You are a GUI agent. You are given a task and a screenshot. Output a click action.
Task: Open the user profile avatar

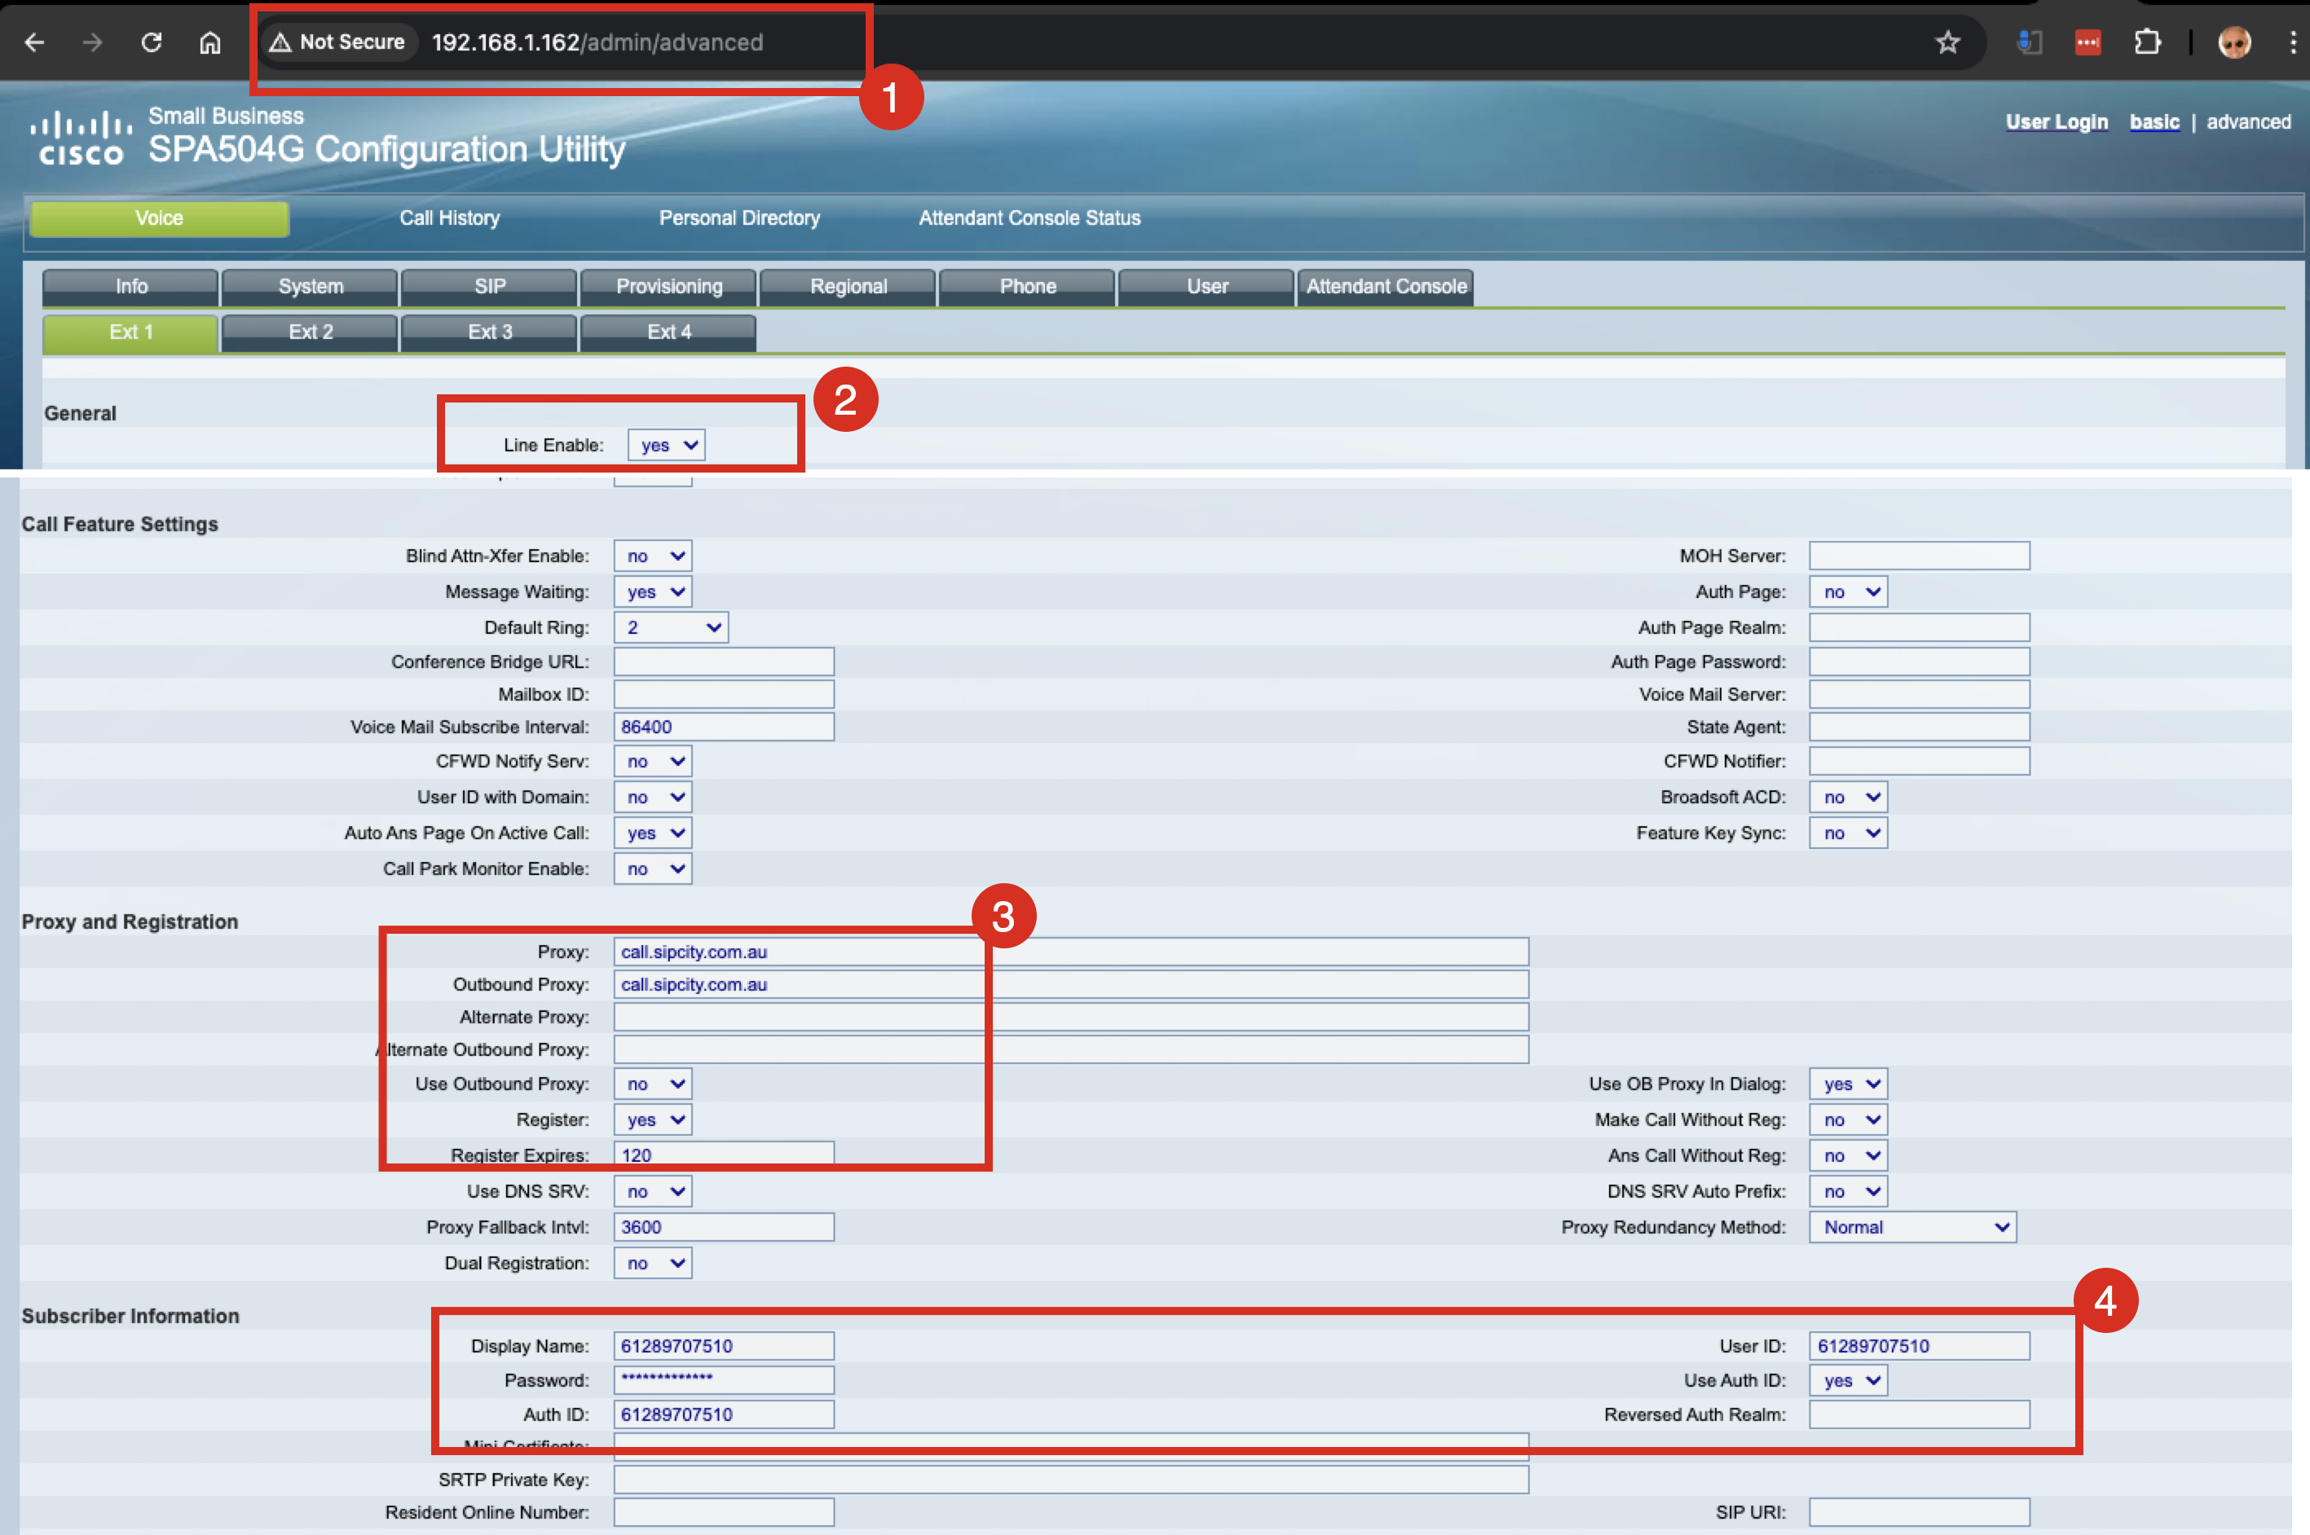[2233, 42]
